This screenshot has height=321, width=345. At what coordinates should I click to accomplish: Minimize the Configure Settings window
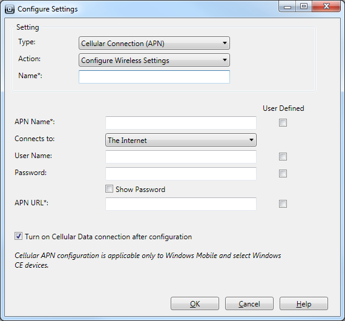click(x=287, y=7)
